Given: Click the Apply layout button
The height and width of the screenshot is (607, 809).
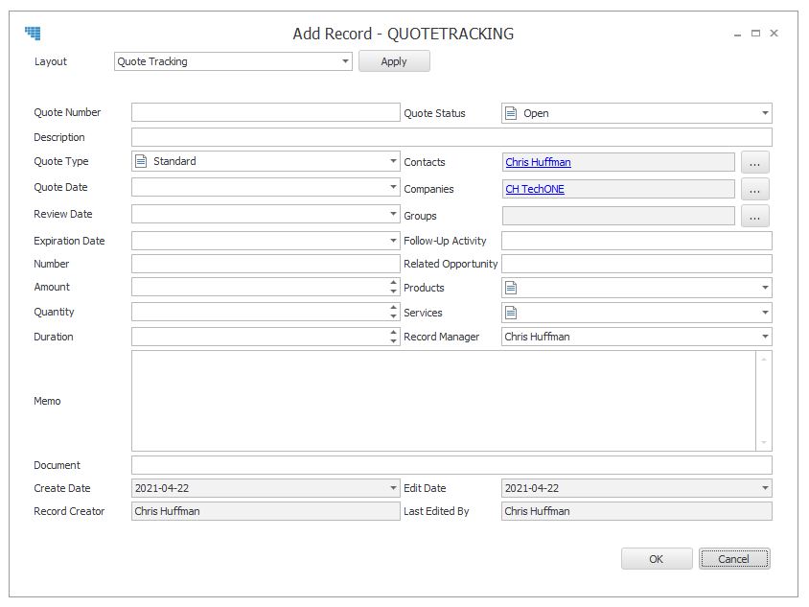Looking at the screenshot, I should [394, 61].
